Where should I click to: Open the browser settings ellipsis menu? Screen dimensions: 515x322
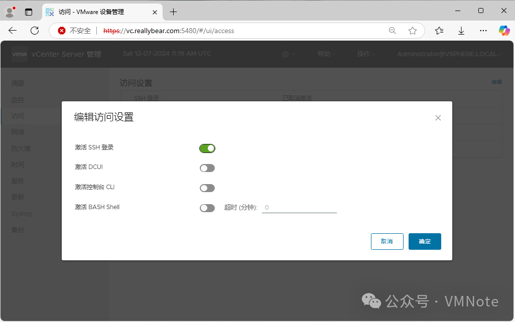pos(483,31)
